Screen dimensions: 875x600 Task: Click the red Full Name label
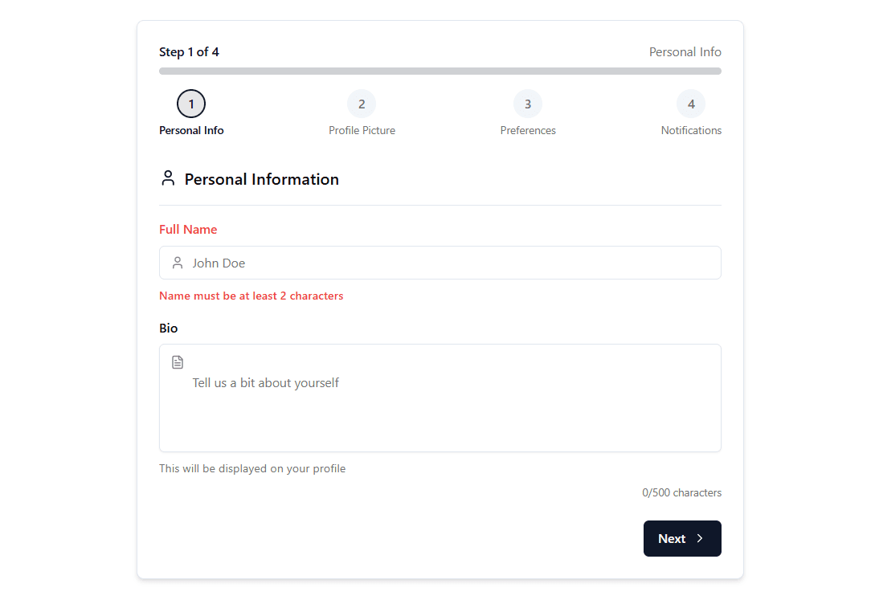[x=188, y=230]
